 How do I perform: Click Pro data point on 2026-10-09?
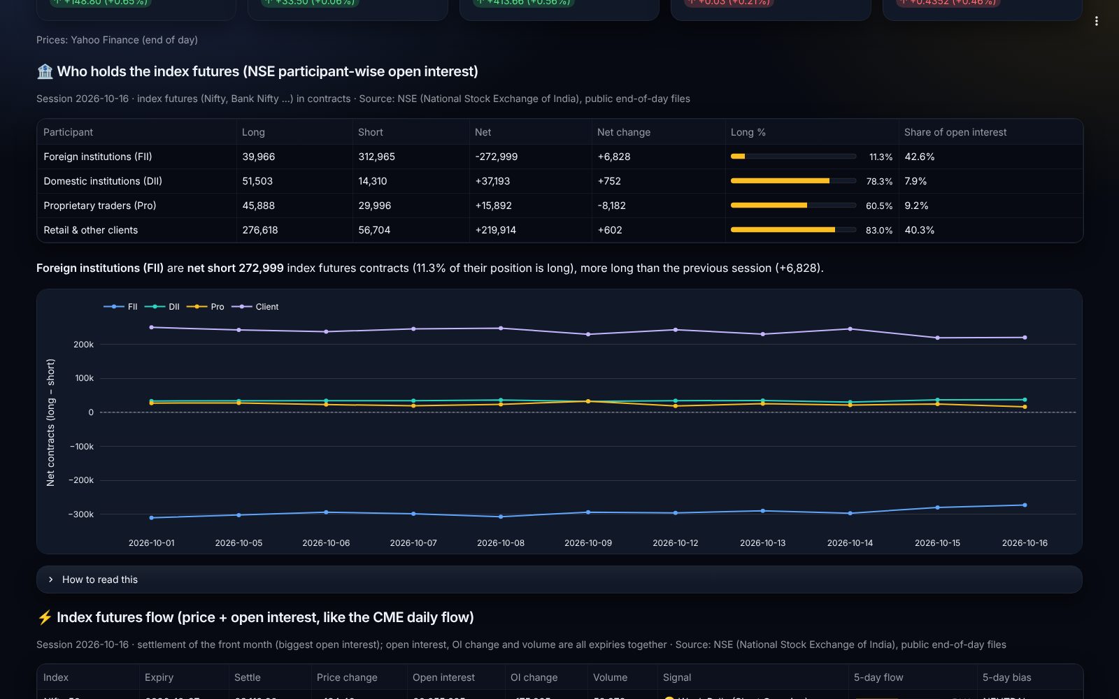(588, 401)
